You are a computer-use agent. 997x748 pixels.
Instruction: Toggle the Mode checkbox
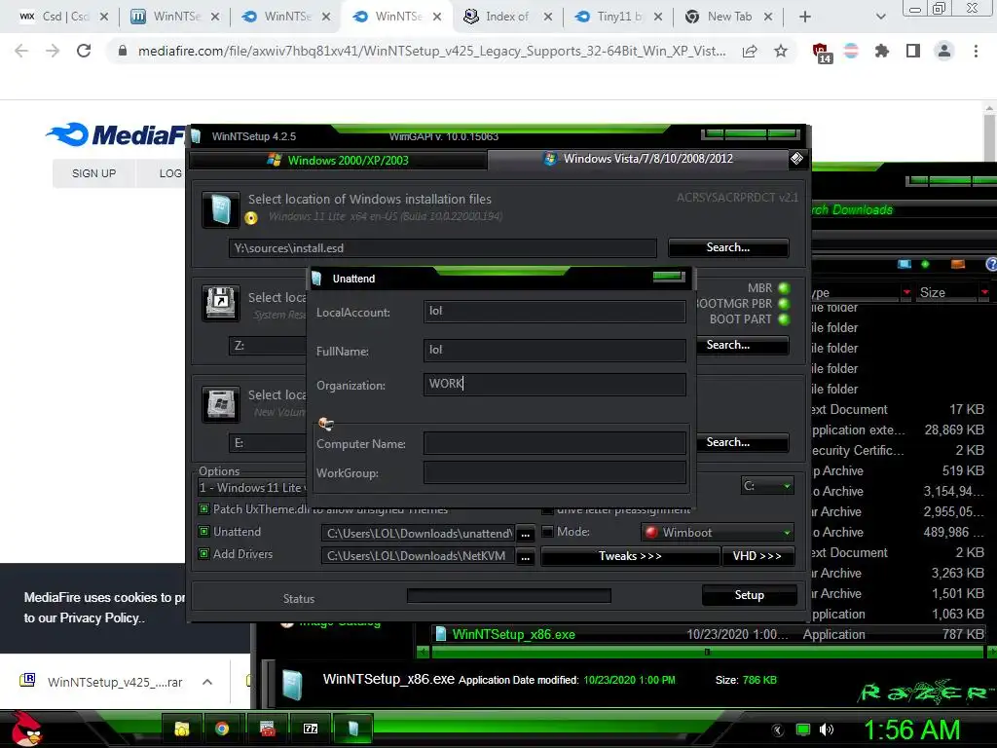547,531
